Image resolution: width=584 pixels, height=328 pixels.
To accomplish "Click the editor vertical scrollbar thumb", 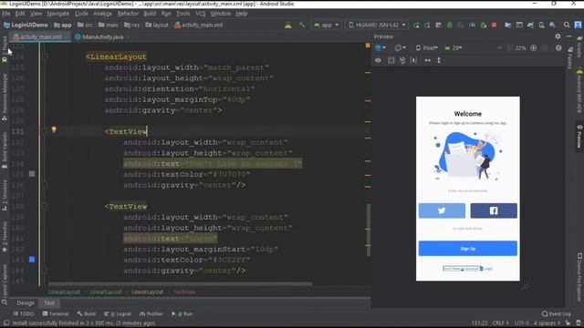I will (x=369, y=230).
